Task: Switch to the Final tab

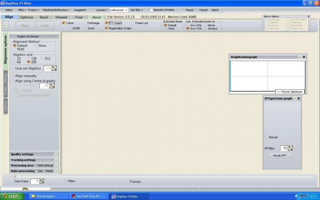Action: pos(79,17)
